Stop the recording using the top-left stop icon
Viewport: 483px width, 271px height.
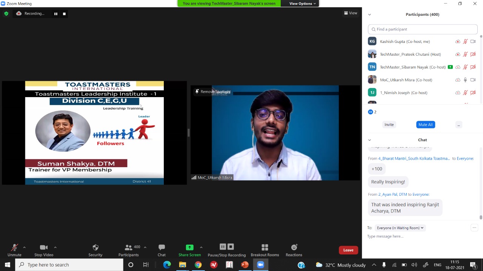coord(64,14)
